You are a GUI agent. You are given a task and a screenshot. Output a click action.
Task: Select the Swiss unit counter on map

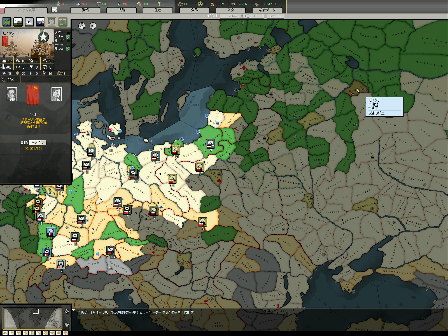[61, 264]
